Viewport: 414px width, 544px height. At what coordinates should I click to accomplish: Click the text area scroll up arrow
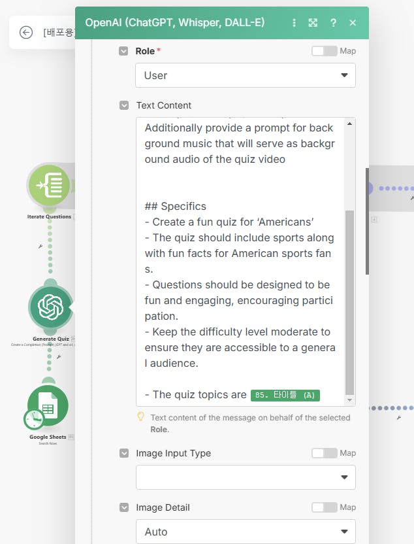tap(349, 124)
